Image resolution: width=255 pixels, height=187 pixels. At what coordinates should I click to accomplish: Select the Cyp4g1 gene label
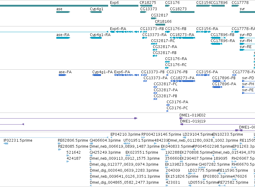click(96, 9)
